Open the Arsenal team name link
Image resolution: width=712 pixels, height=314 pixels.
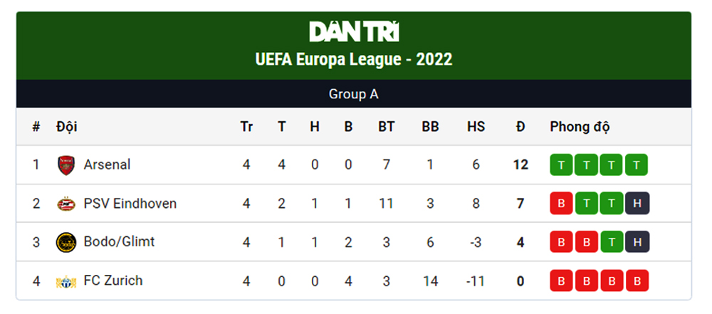coord(107,164)
